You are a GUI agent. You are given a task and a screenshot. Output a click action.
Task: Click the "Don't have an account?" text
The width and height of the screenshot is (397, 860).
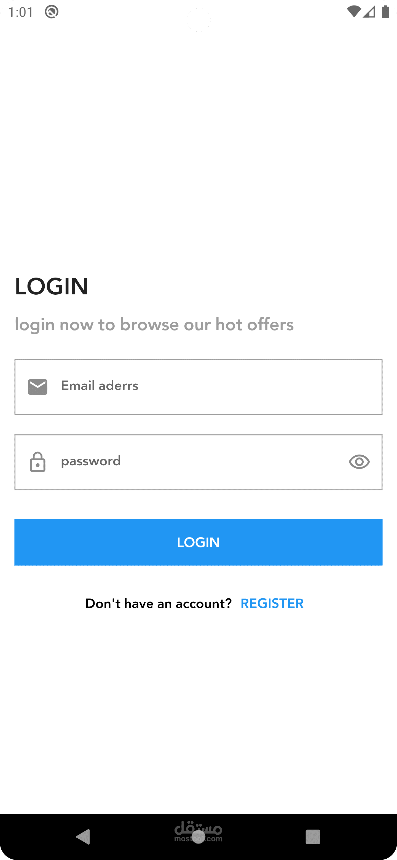159,603
